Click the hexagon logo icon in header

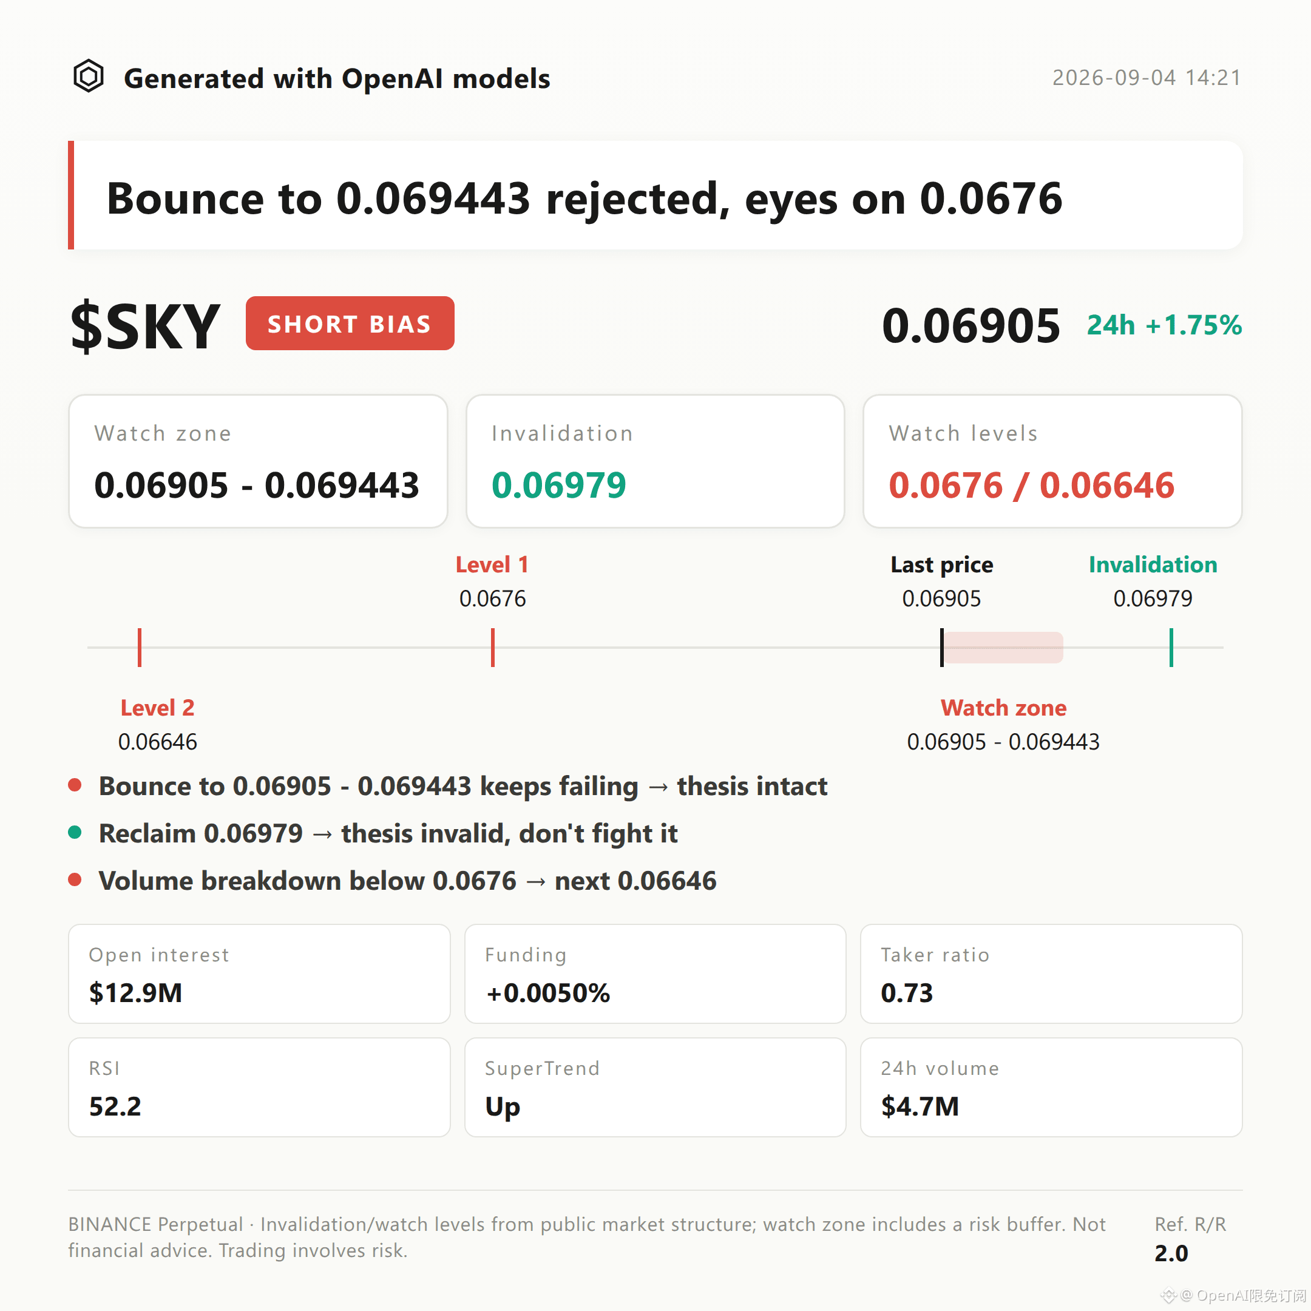88,76
